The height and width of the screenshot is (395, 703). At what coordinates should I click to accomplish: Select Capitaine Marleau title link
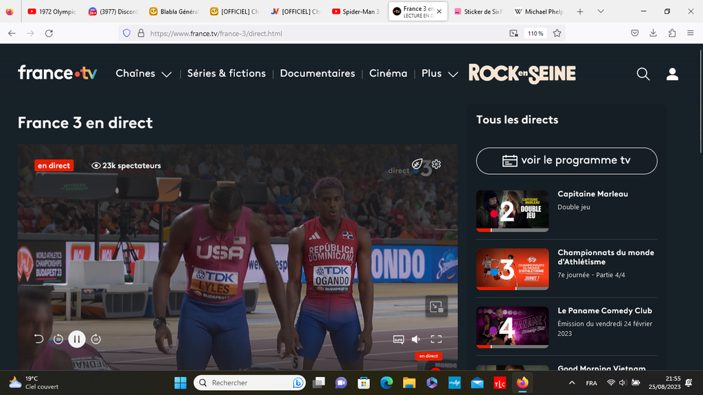(x=592, y=194)
